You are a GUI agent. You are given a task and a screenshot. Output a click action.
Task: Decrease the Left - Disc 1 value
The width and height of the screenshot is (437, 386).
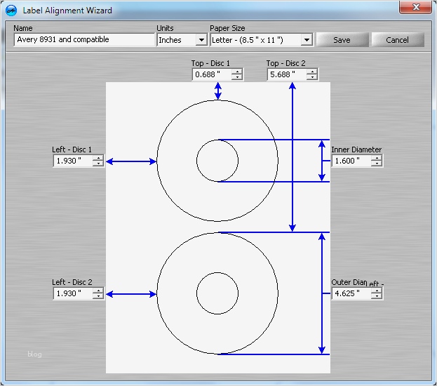point(98,164)
